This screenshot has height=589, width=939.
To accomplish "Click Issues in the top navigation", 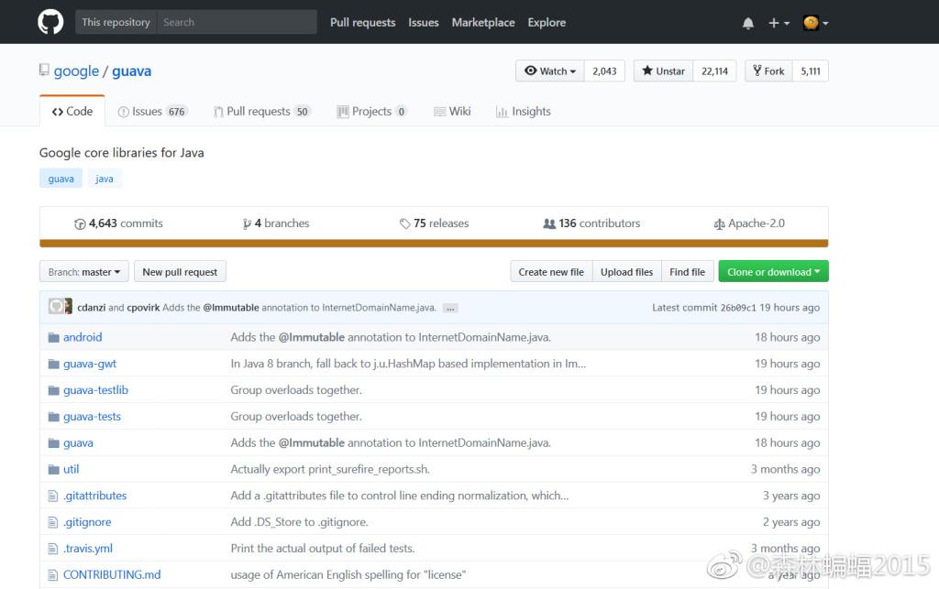I will (x=424, y=22).
